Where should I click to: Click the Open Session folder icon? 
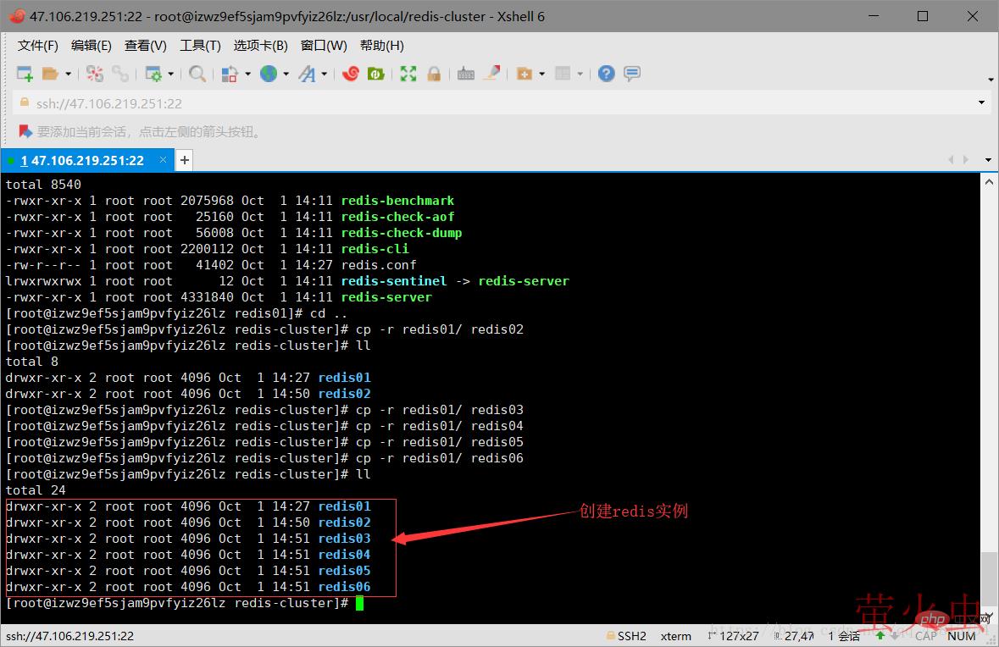[51, 75]
